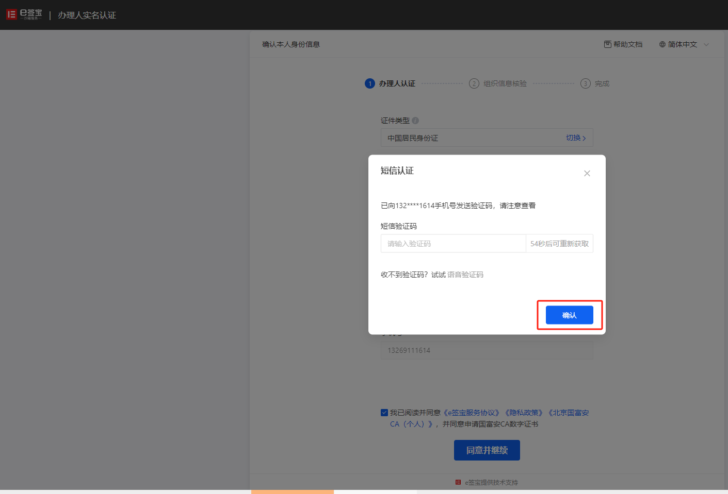Click 切换 to change ID type
This screenshot has height=494, width=728.
pos(575,138)
